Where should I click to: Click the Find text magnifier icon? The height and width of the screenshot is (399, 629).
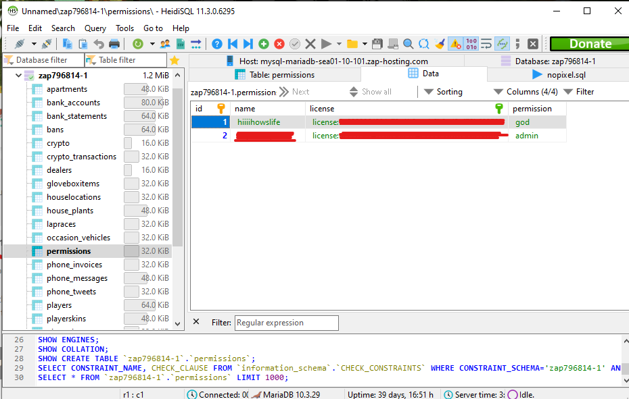point(409,44)
